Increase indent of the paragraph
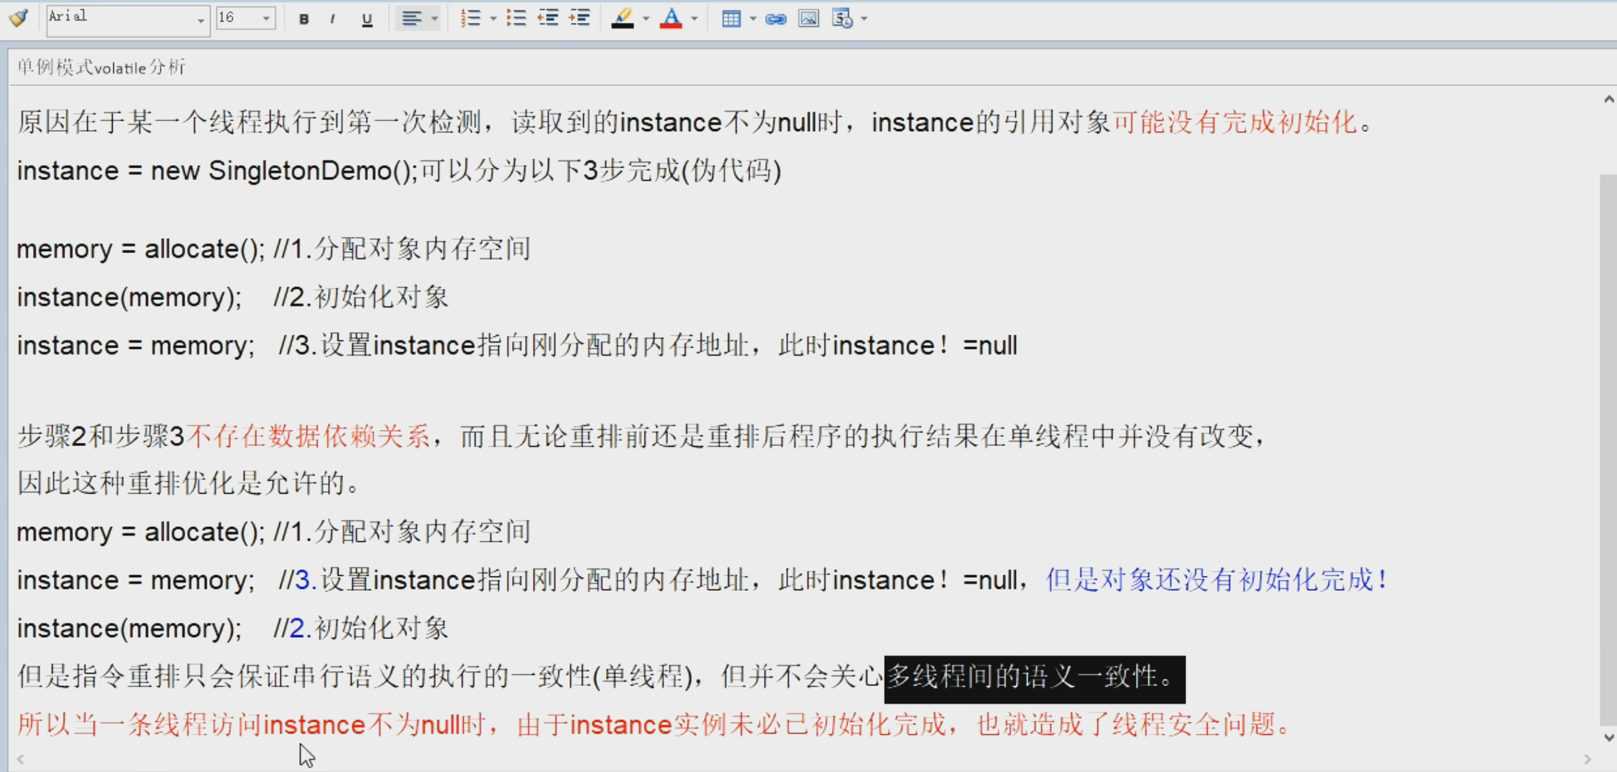Image resolution: width=1617 pixels, height=772 pixels. 579,19
